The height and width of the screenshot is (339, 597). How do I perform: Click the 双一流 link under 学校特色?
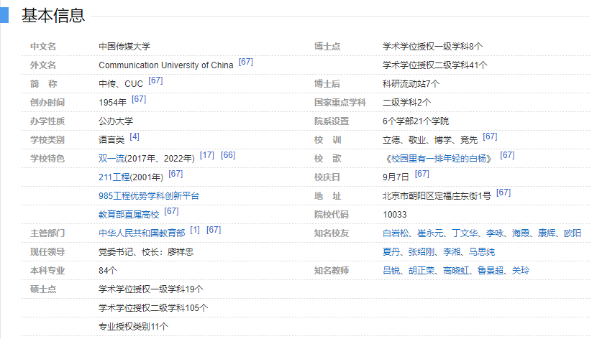tap(111, 158)
